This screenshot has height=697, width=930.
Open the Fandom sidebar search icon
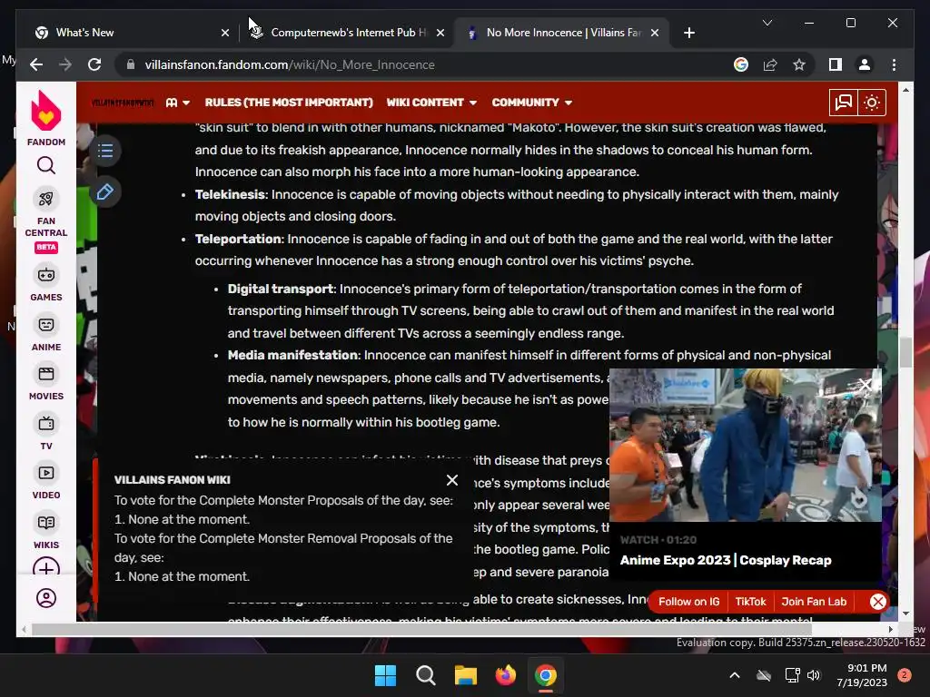click(45, 165)
